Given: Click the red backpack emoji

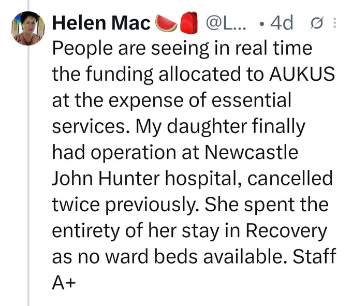Looking at the screenshot, I should pyautogui.click(x=189, y=23).
